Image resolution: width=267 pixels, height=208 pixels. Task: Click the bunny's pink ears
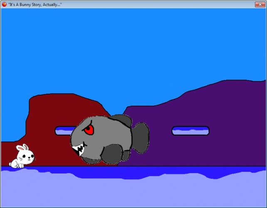point(22,147)
